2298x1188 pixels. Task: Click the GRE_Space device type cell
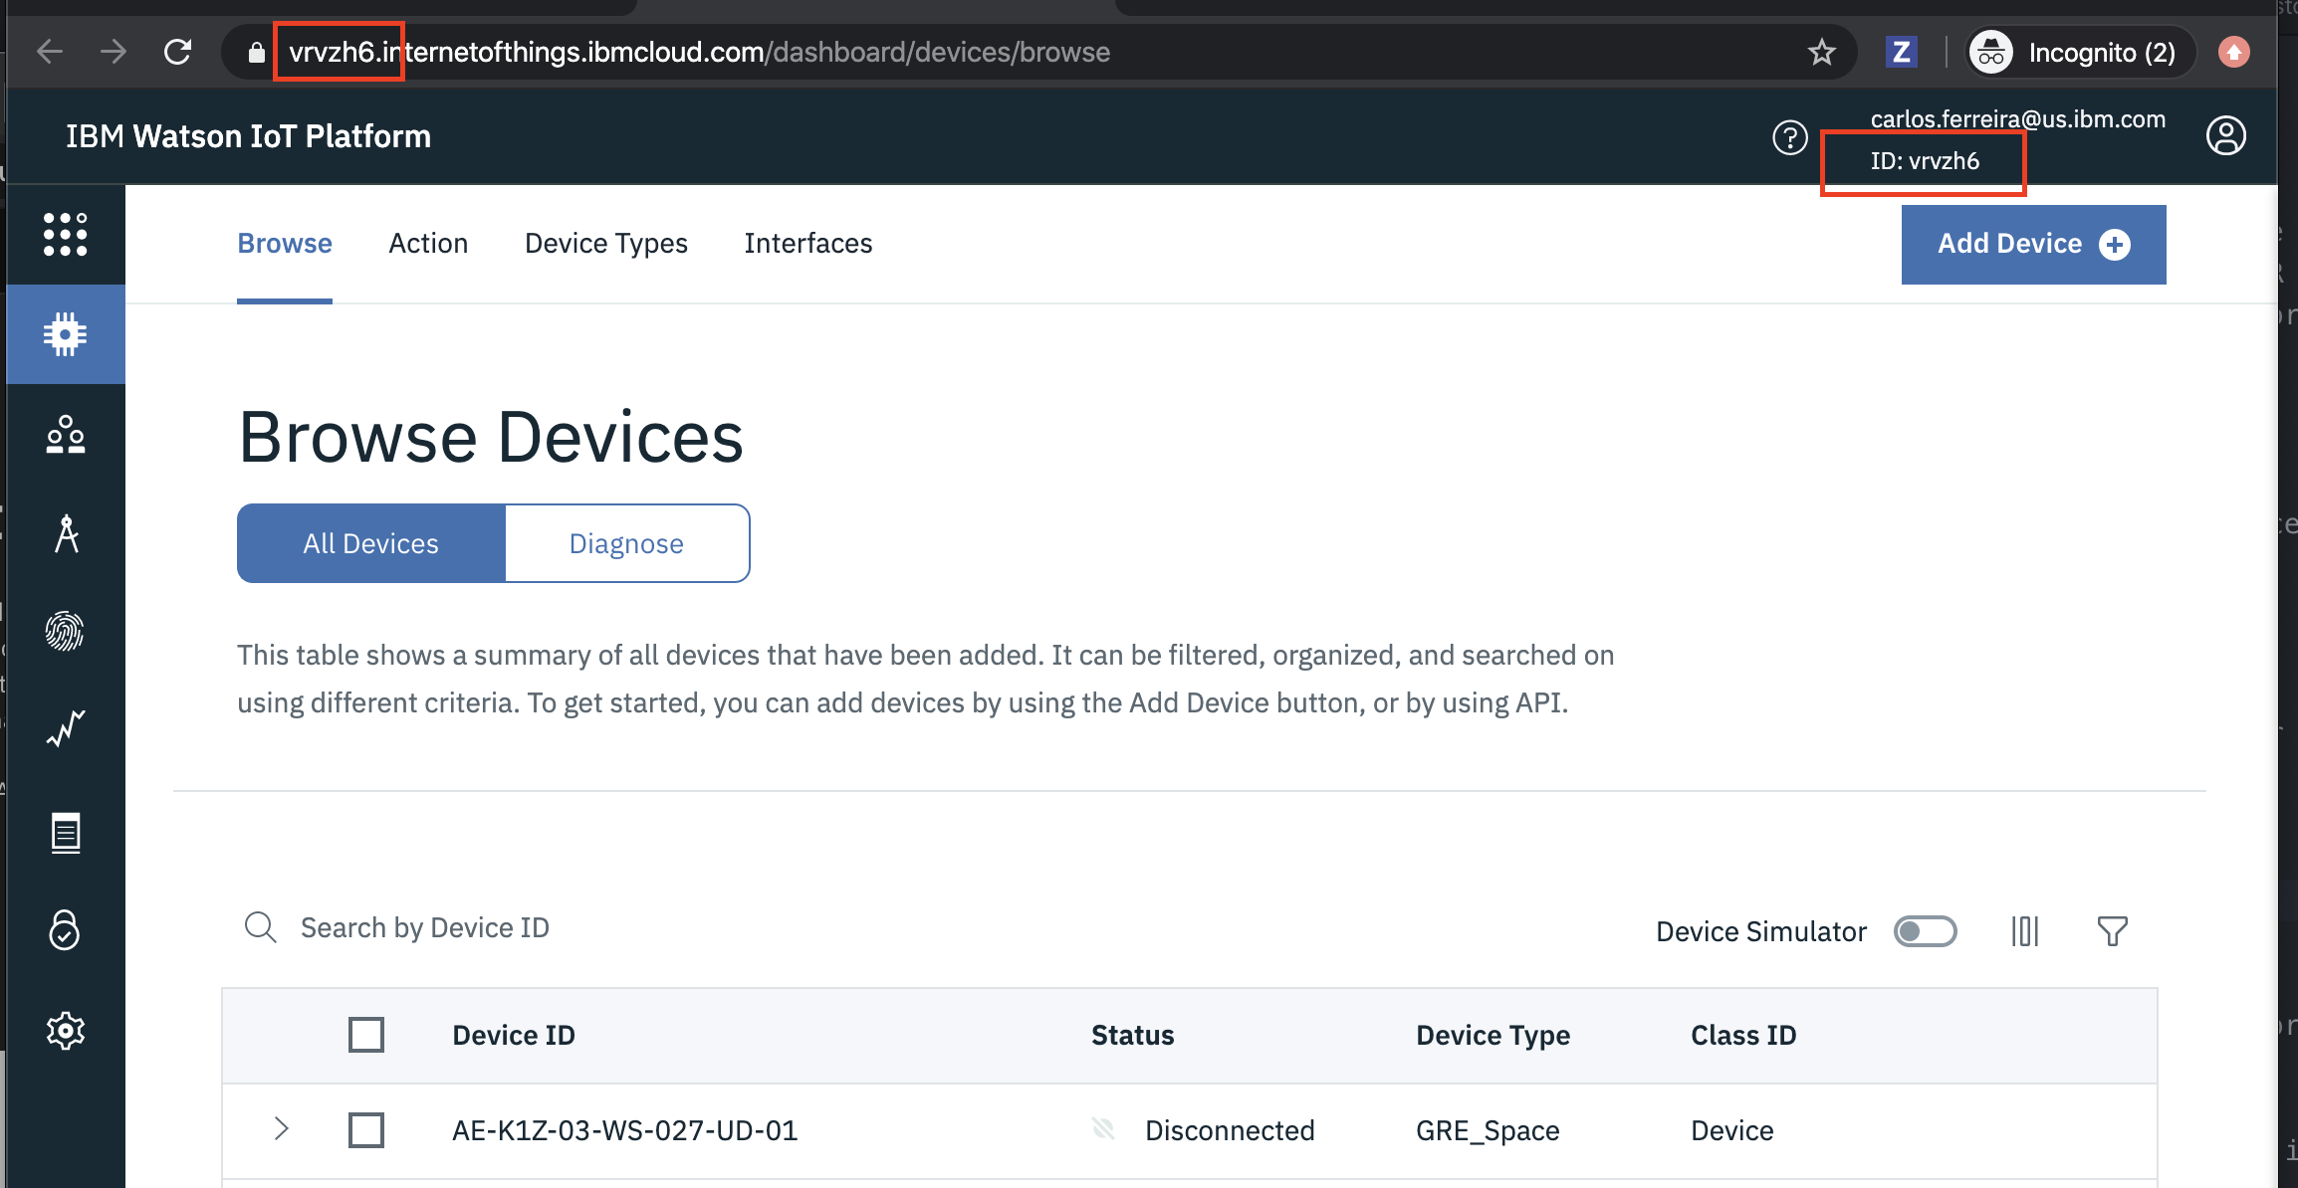tap(1488, 1130)
